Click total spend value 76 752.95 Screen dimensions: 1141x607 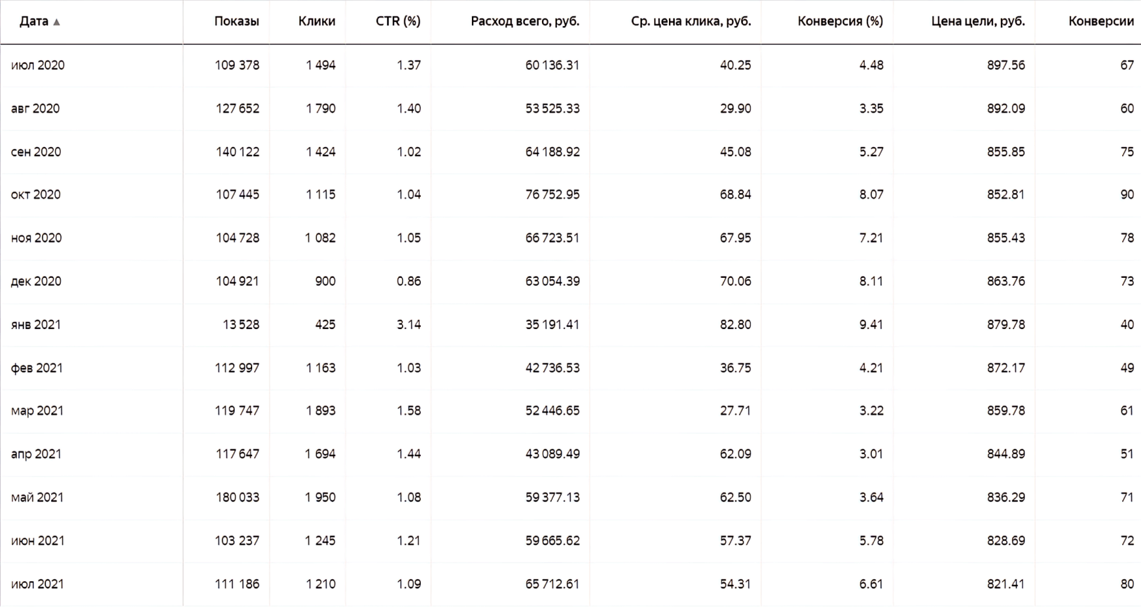552,195
